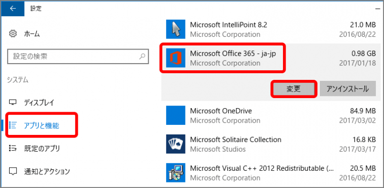Screen dimensions: 384x188
Task: Open the ホーム settings page
Action: pos(32,34)
